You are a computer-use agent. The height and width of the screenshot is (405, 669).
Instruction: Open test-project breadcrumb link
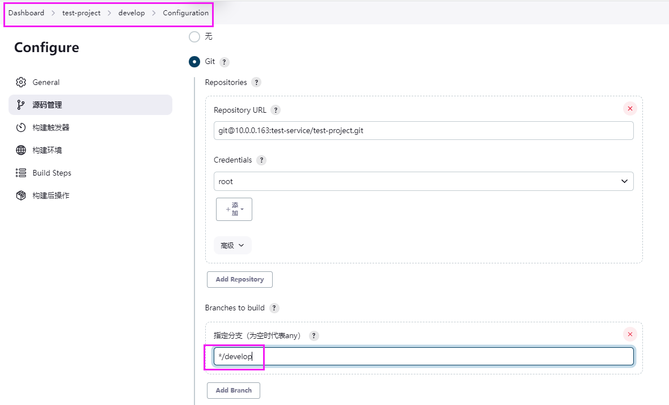click(x=82, y=13)
